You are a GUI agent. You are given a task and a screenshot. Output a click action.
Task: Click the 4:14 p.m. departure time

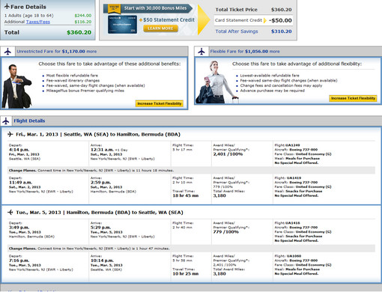tap(19, 150)
